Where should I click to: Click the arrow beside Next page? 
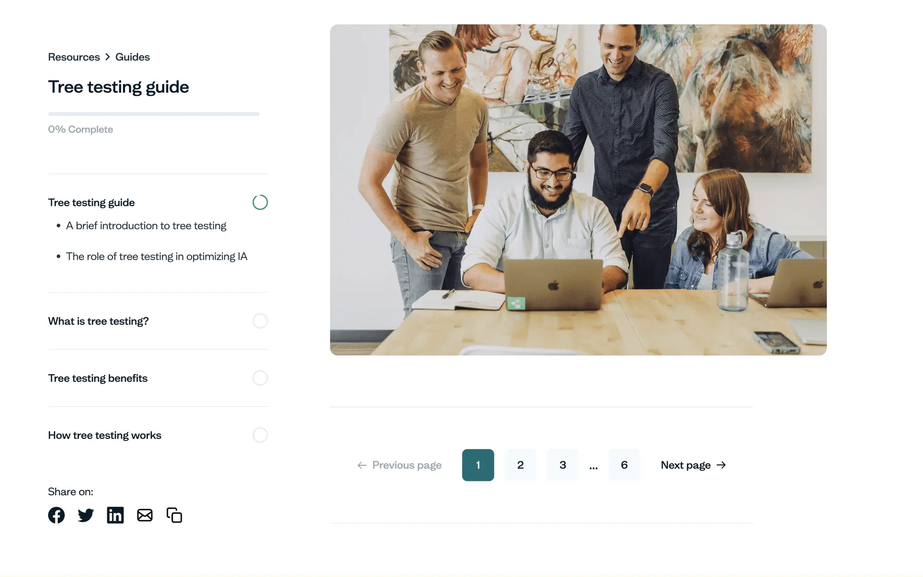[721, 465]
